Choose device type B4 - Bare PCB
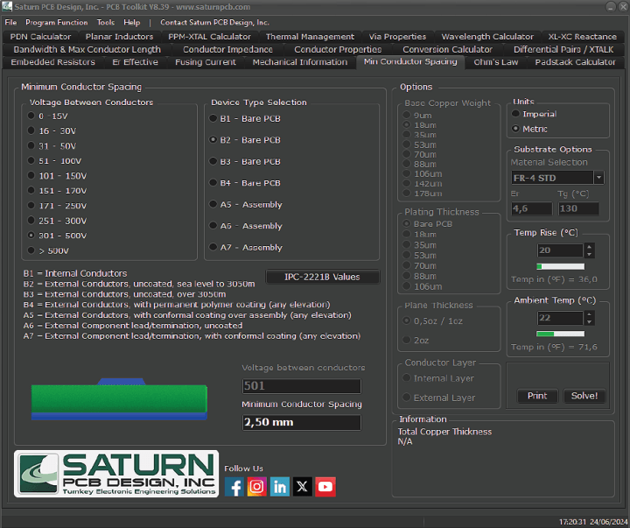 245,183
